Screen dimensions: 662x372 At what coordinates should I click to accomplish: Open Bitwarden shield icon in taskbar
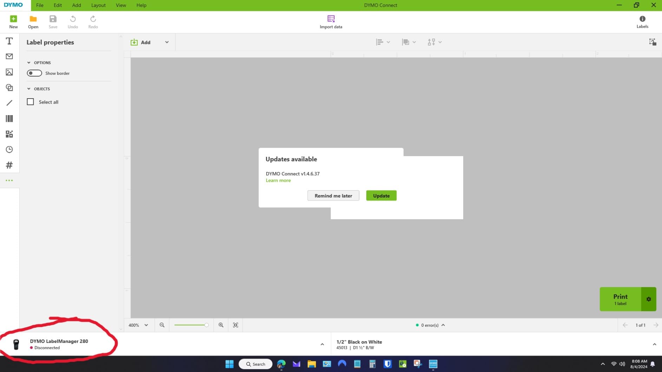point(388,364)
